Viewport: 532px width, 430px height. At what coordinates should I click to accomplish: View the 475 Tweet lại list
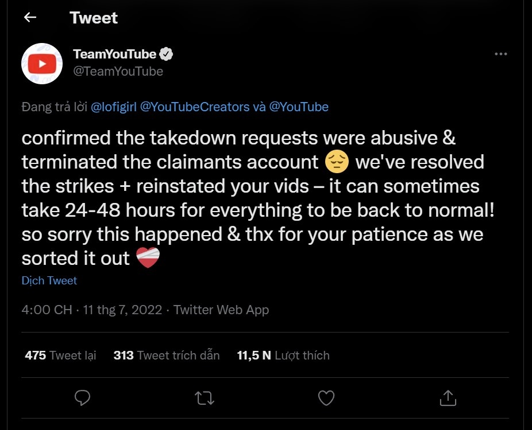60,355
